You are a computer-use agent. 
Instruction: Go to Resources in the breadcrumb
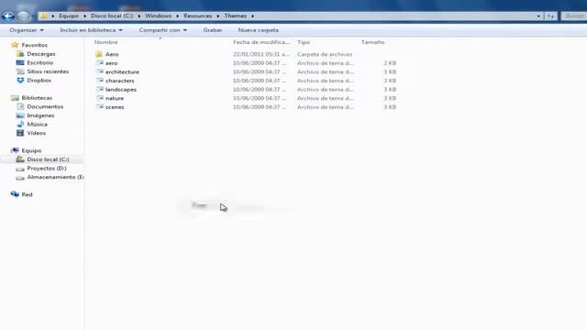pyautogui.click(x=198, y=16)
